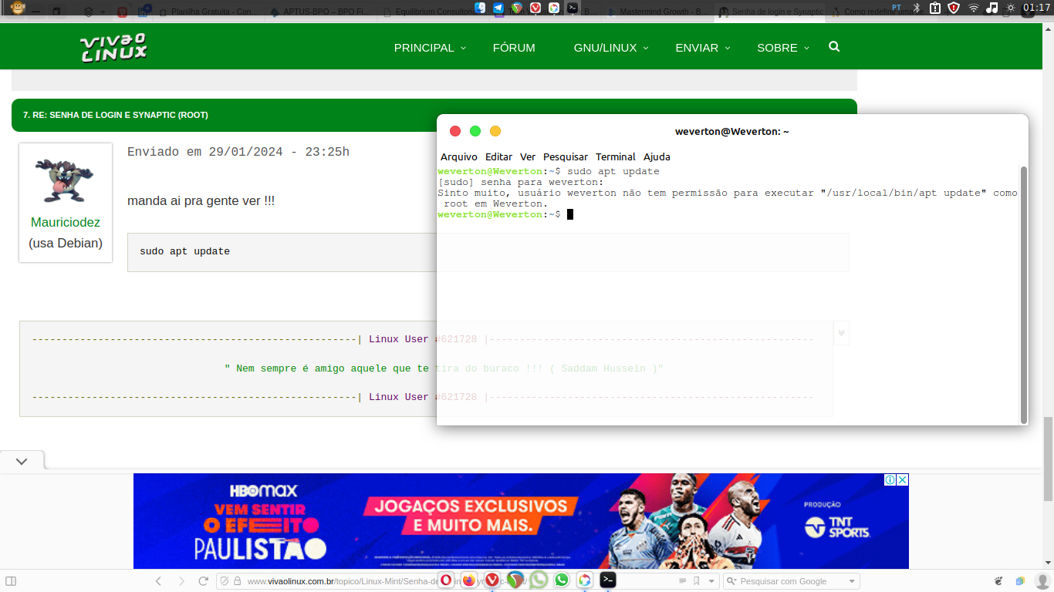
Task: Click the Firefox icon in the dock
Action: [x=468, y=580]
